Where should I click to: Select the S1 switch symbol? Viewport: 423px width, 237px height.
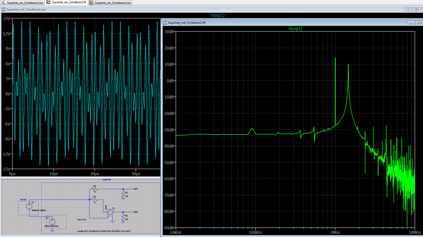point(110,212)
